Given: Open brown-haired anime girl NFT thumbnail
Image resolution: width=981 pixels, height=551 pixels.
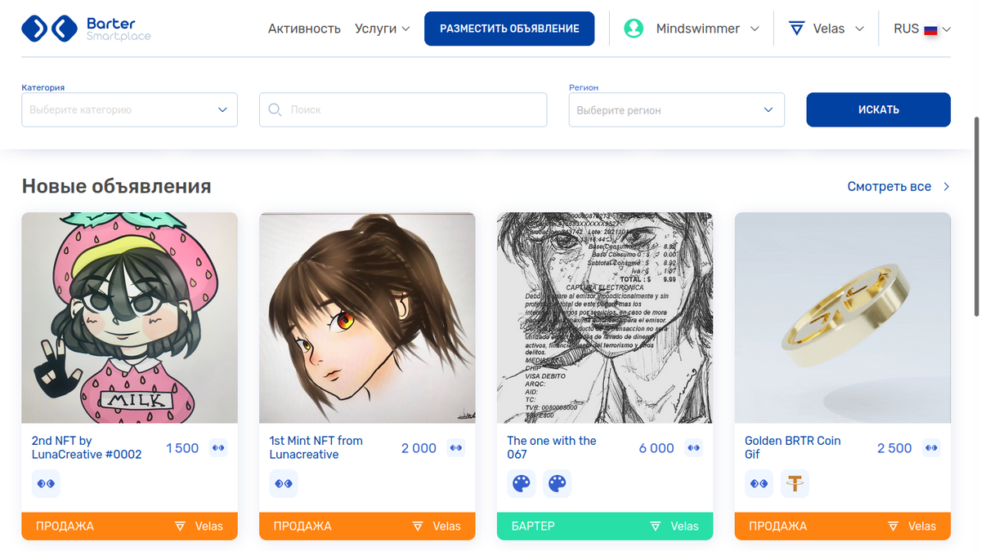Looking at the screenshot, I should [367, 318].
